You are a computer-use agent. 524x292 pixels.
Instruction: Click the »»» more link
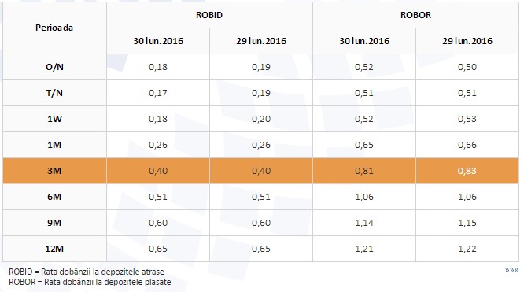(x=511, y=270)
